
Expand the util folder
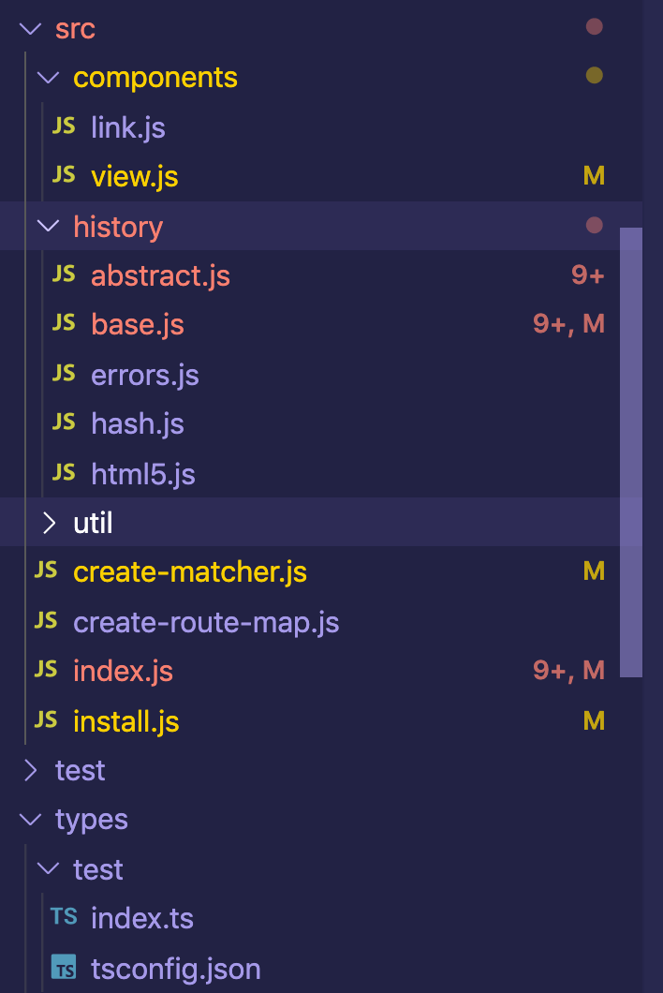(x=48, y=523)
